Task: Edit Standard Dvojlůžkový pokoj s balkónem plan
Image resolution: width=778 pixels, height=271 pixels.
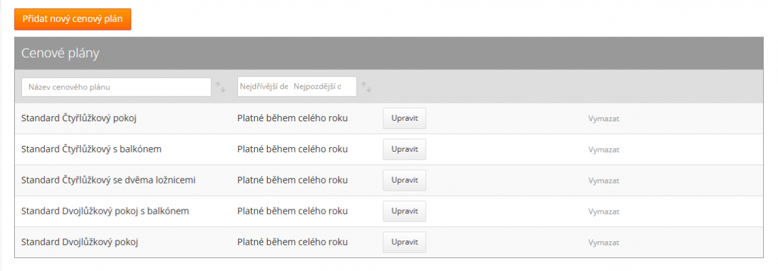Action: tap(404, 211)
